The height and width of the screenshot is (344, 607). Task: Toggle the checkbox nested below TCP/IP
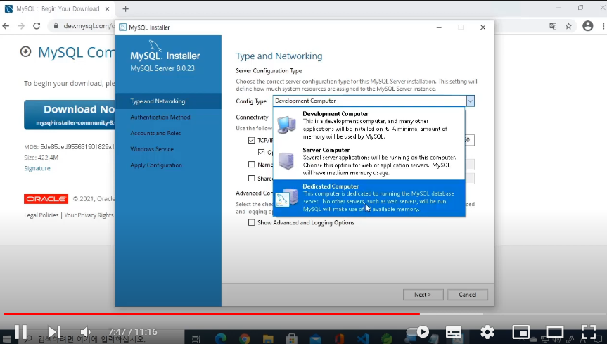click(x=262, y=152)
